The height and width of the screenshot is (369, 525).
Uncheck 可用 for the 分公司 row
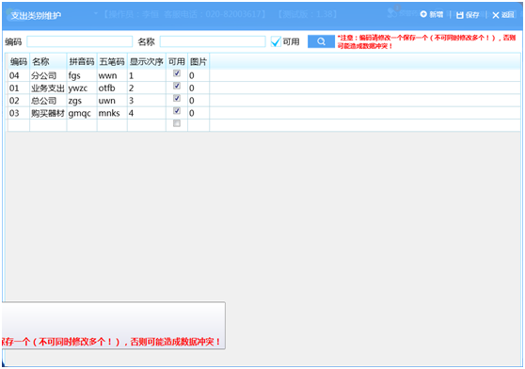pyautogui.click(x=177, y=73)
